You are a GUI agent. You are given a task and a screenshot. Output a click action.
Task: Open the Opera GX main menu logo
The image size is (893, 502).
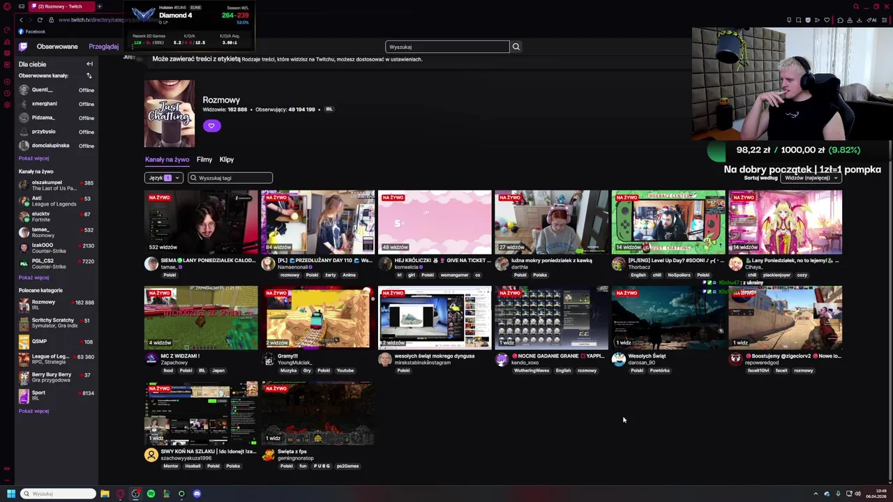(7, 6)
